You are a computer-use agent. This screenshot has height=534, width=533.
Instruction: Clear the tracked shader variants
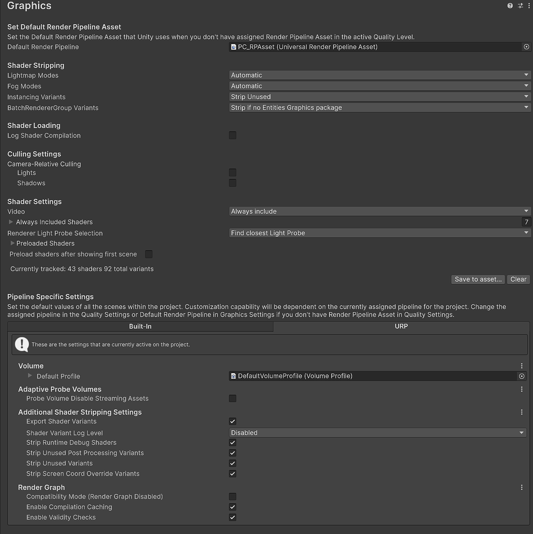pyautogui.click(x=518, y=279)
